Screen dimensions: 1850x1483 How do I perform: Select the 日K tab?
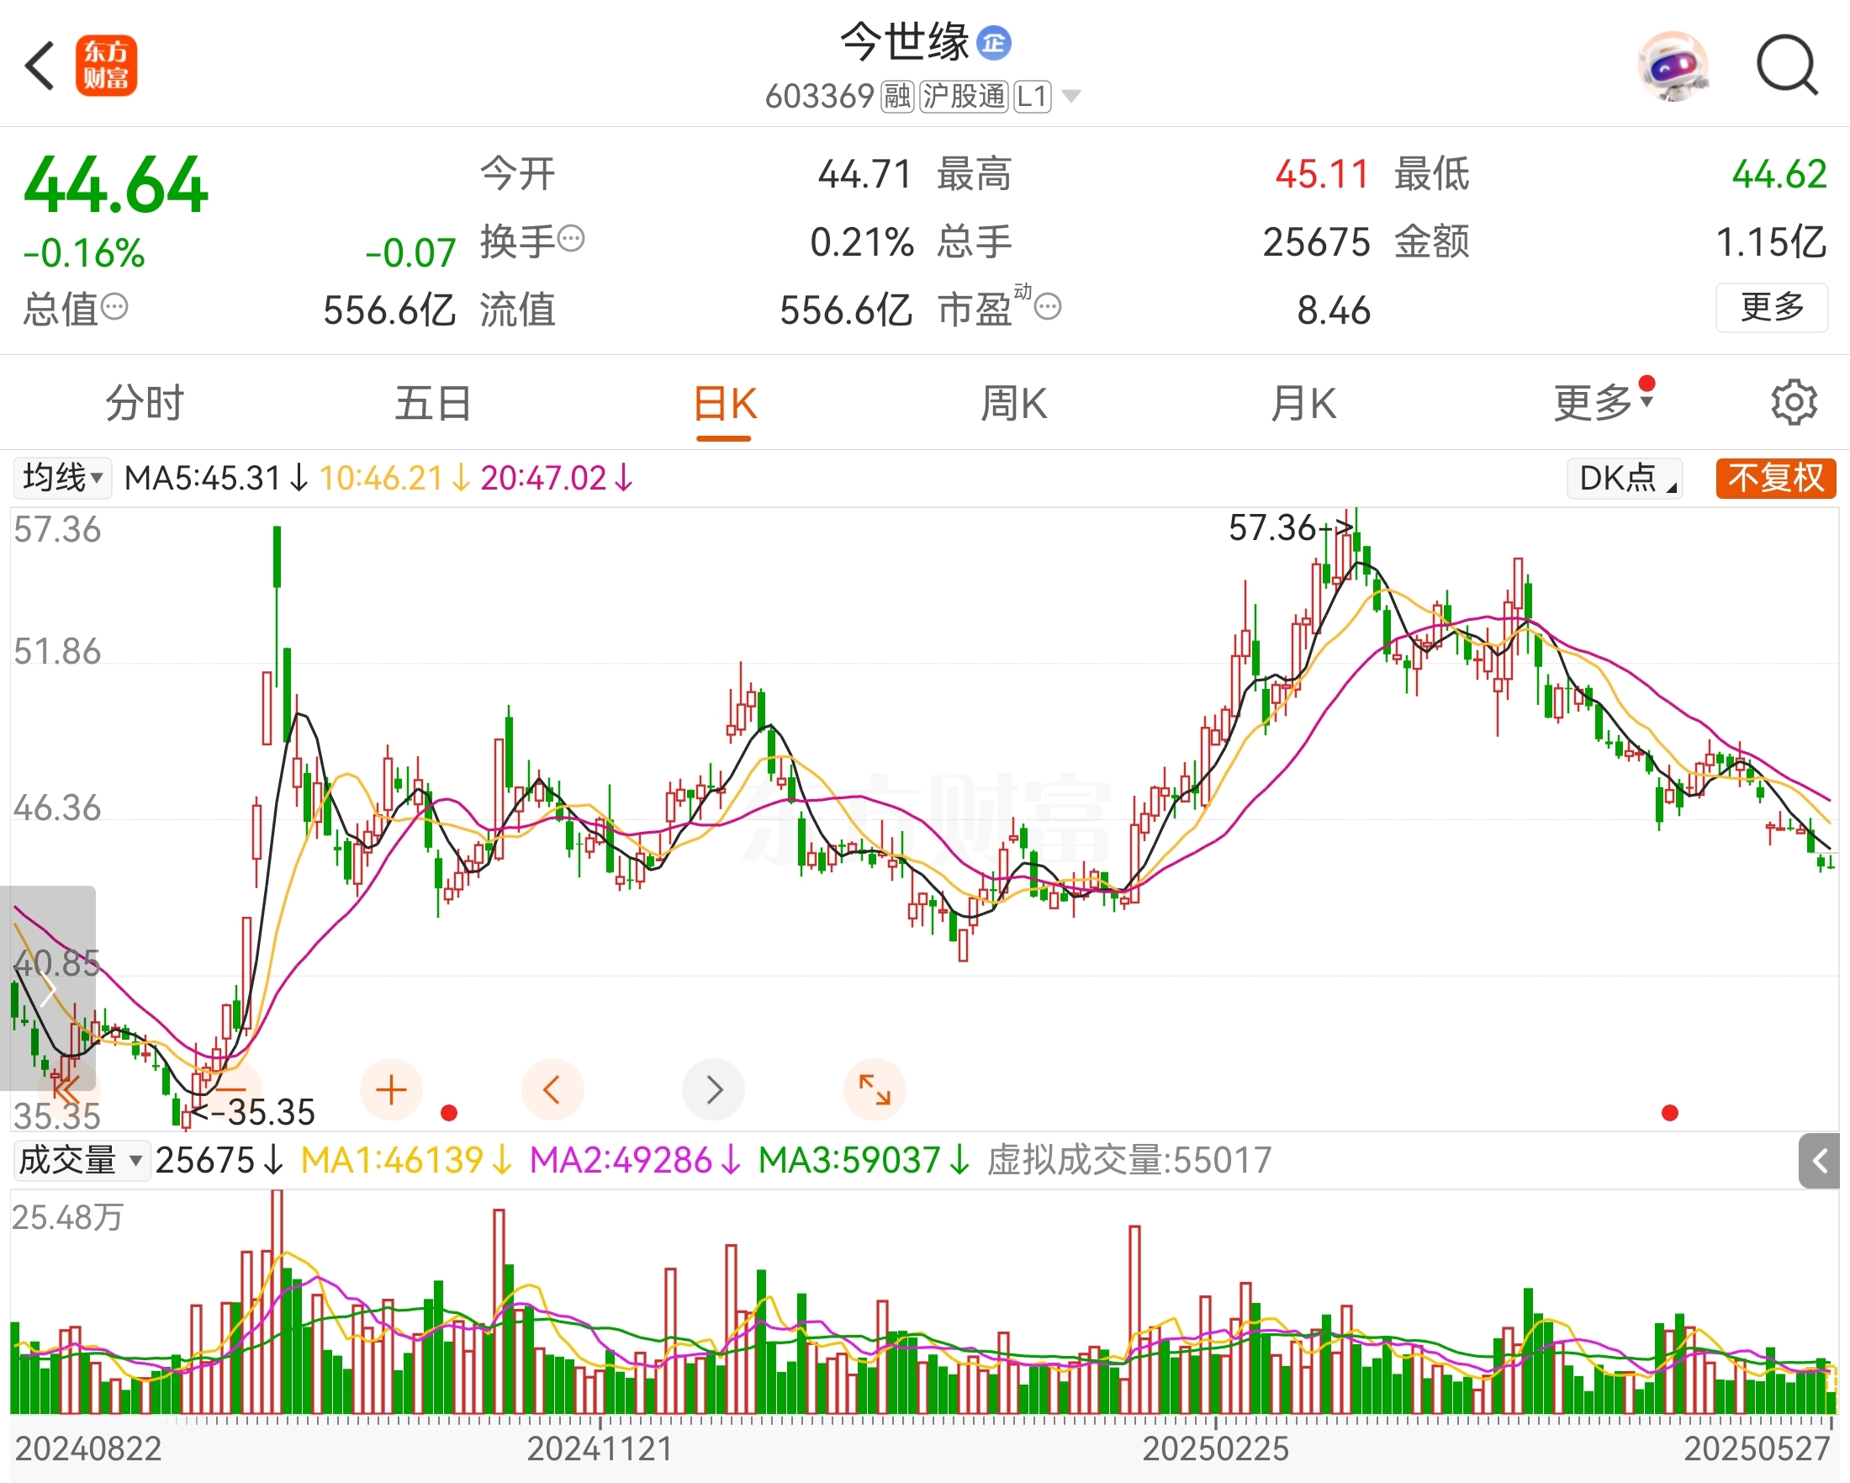pyautogui.click(x=725, y=404)
